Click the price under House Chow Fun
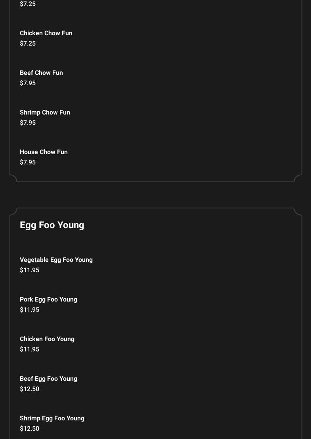 click(28, 162)
